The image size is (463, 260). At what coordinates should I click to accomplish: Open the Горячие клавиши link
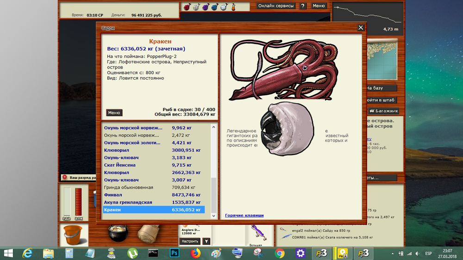tap(244, 215)
